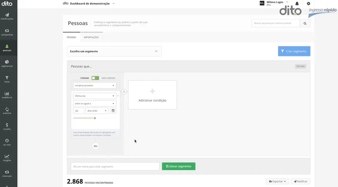The width and height of the screenshot is (338, 187).
Task: Click the ML user avatar
Action: coord(262,3)
